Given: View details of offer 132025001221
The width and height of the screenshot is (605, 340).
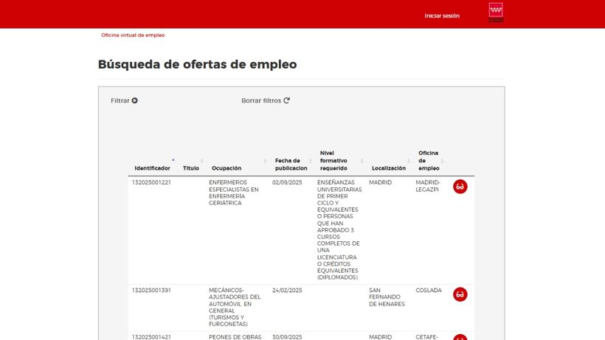Looking at the screenshot, I should pyautogui.click(x=460, y=187).
